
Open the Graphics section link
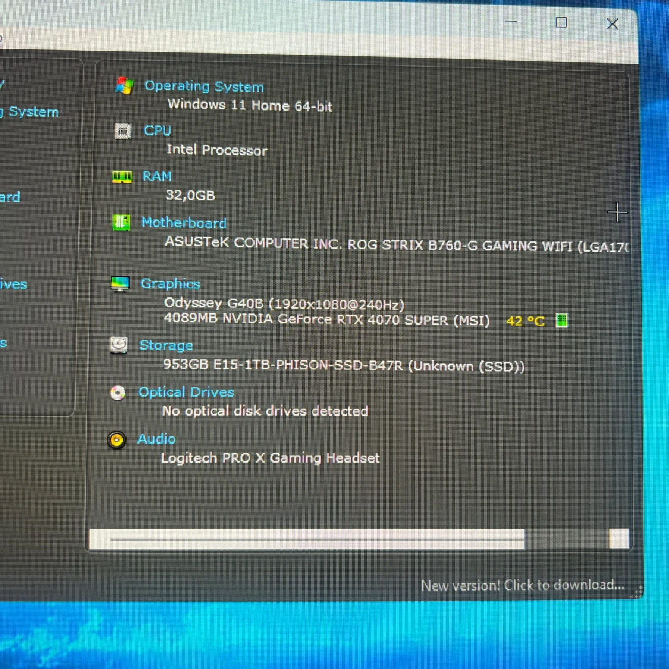170,284
